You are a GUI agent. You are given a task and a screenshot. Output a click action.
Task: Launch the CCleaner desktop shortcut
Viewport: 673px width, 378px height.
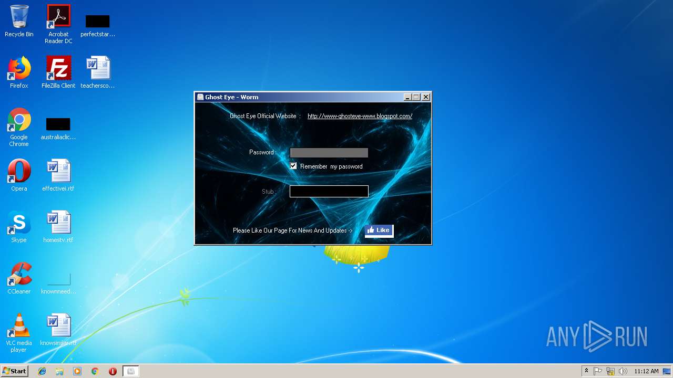[19, 278]
